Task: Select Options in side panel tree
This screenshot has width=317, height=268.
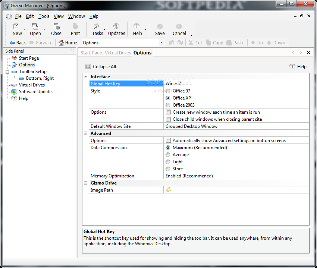Action: [x=27, y=65]
